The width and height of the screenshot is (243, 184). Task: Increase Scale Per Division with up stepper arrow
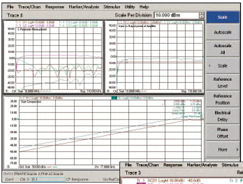tap(201, 14)
